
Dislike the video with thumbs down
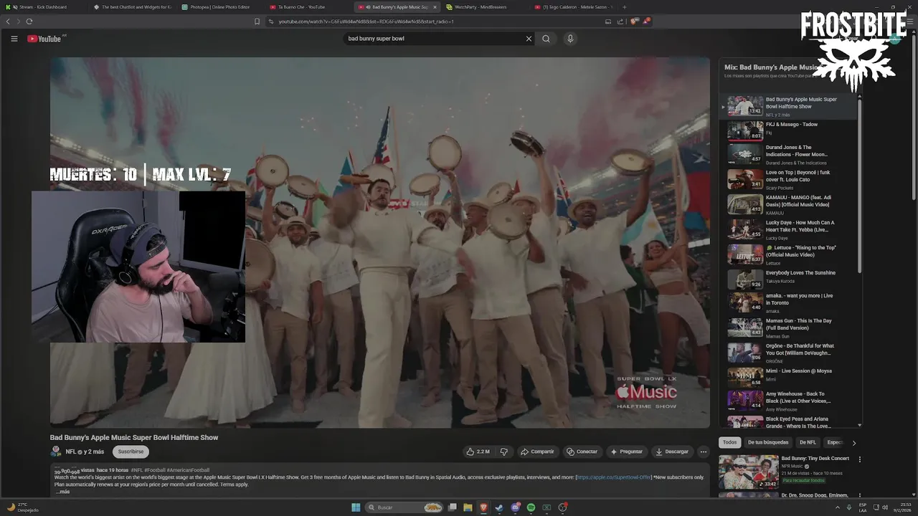pos(504,451)
